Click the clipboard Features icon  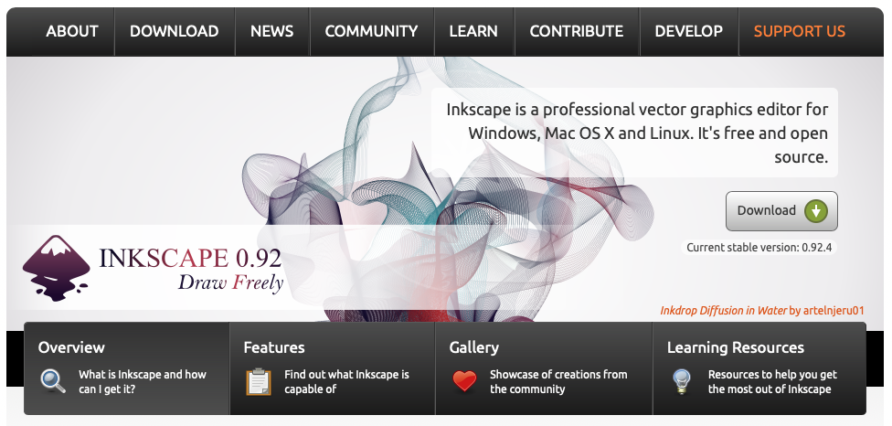click(x=259, y=381)
